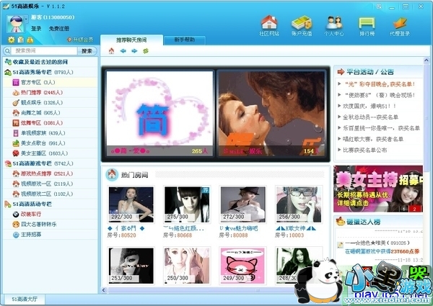The height and width of the screenshot is (306, 433).
Task: Click the title bar menu icon left of minimize
Action: click(x=379, y=6)
